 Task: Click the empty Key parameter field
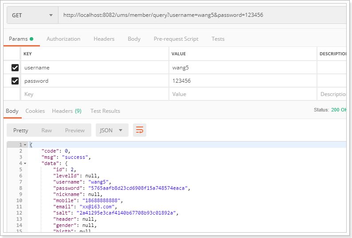click(94, 94)
